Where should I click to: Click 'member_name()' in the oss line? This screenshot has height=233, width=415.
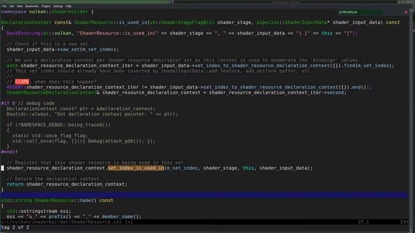[120, 217]
